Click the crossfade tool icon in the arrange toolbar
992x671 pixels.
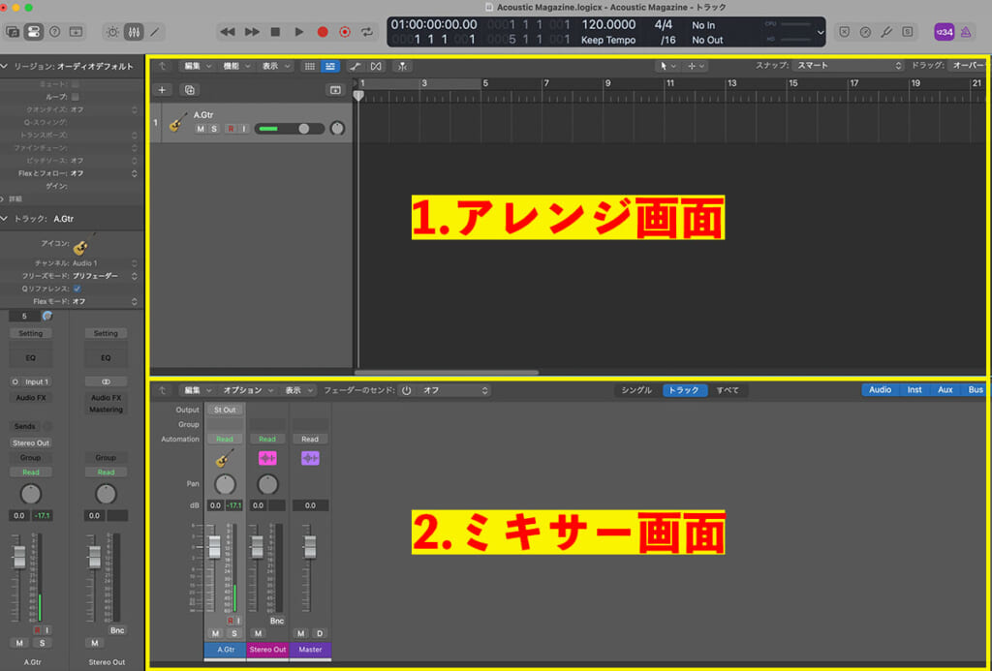click(376, 66)
